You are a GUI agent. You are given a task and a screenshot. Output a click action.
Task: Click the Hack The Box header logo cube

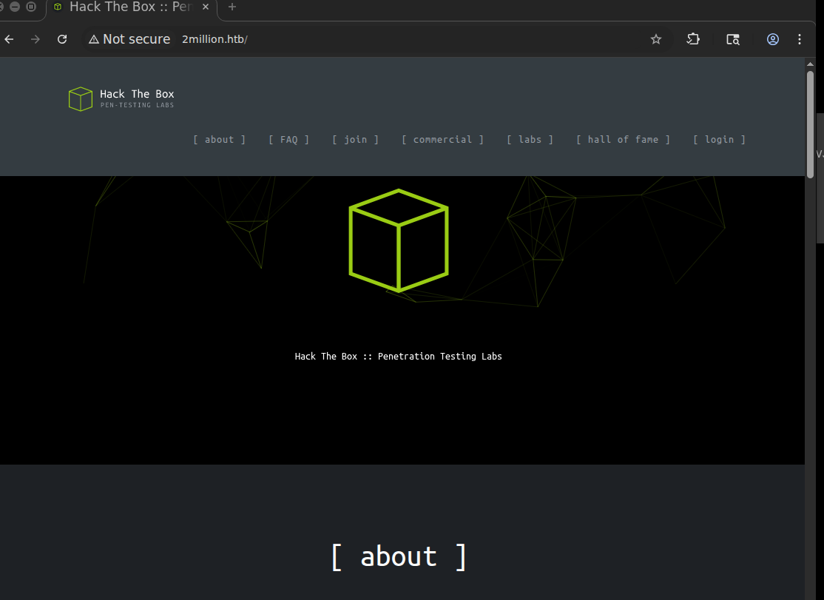click(81, 99)
